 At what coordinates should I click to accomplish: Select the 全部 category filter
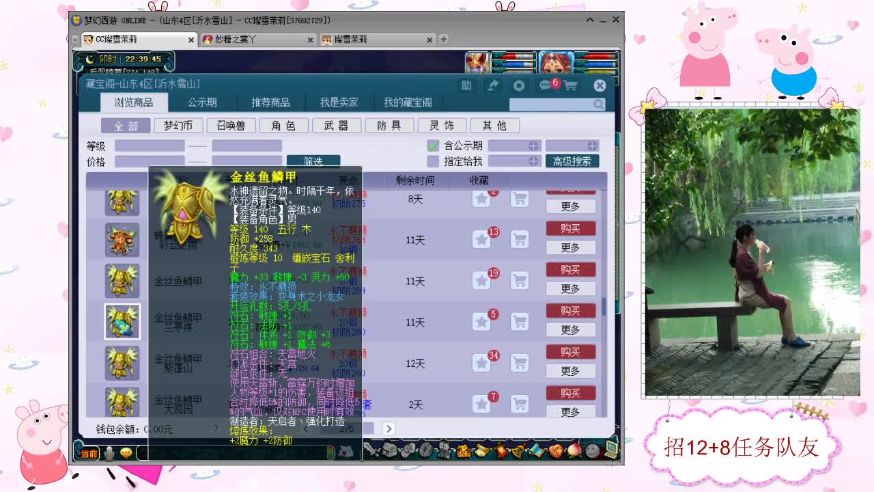point(126,126)
